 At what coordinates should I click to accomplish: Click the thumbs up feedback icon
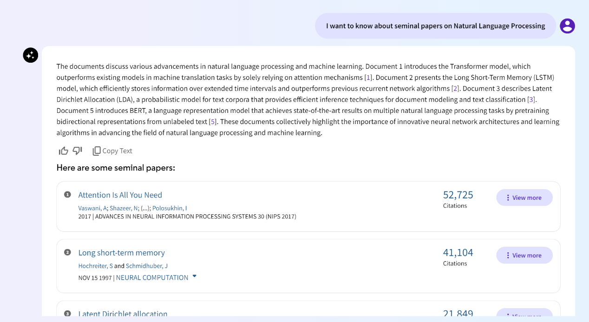pyautogui.click(x=63, y=151)
